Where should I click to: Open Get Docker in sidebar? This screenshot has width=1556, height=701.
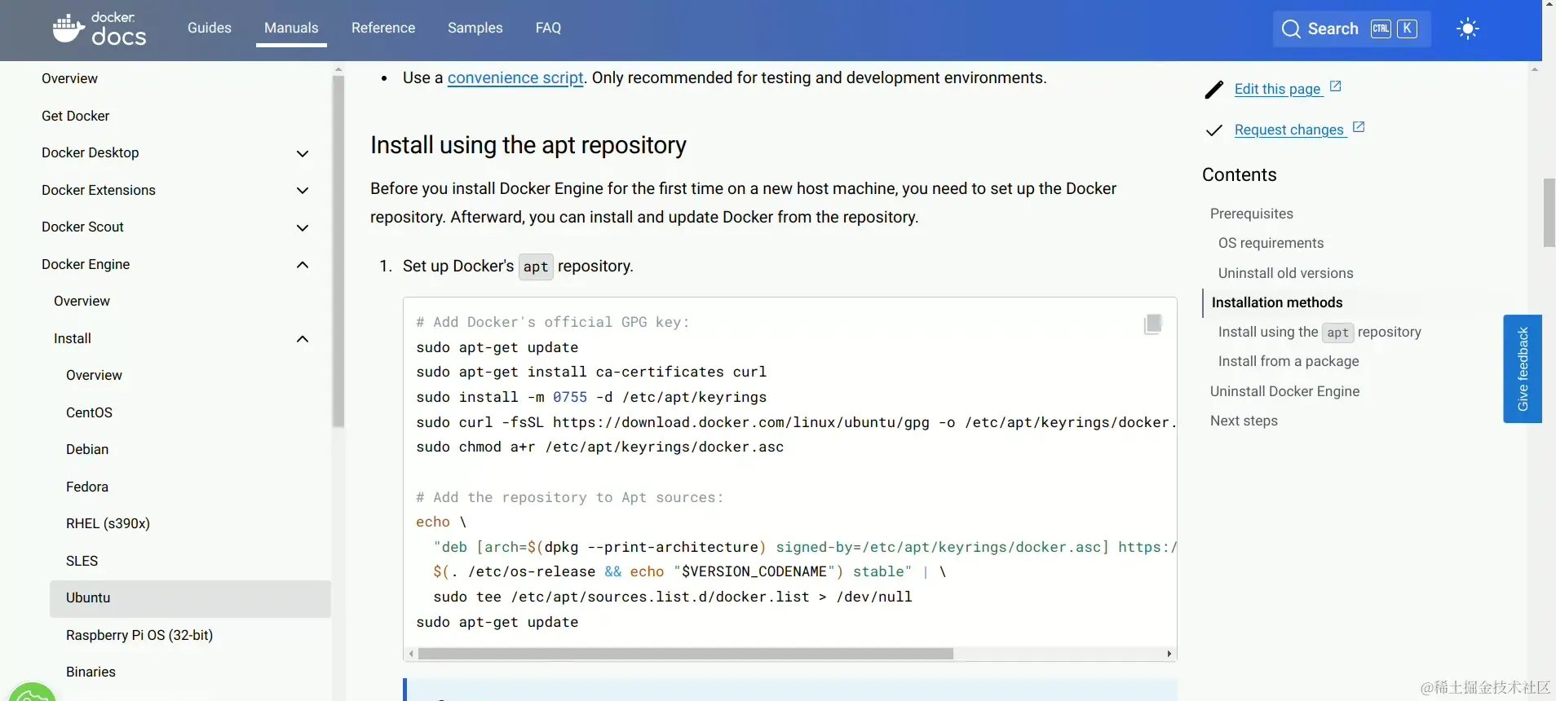(x=76, y=116)
